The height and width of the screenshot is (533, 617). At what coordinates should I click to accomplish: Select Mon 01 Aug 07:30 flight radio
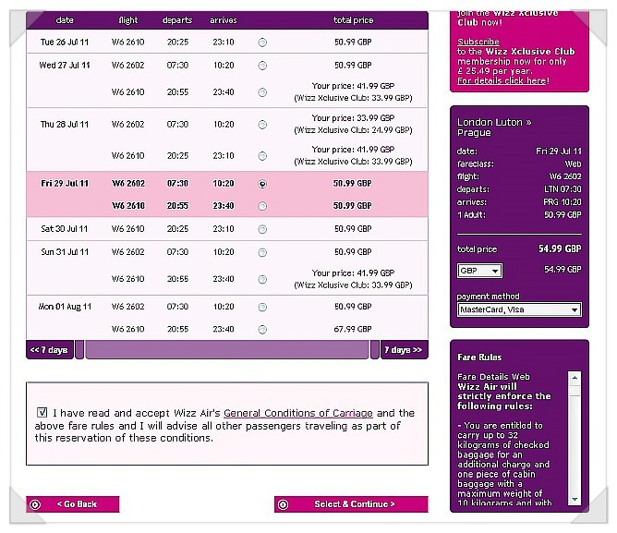click(x=262, y=307)
